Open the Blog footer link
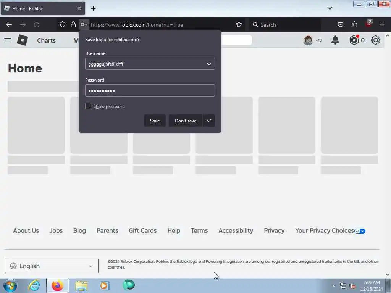This screenshot has height=293, width=391. [x=79, y=230]
